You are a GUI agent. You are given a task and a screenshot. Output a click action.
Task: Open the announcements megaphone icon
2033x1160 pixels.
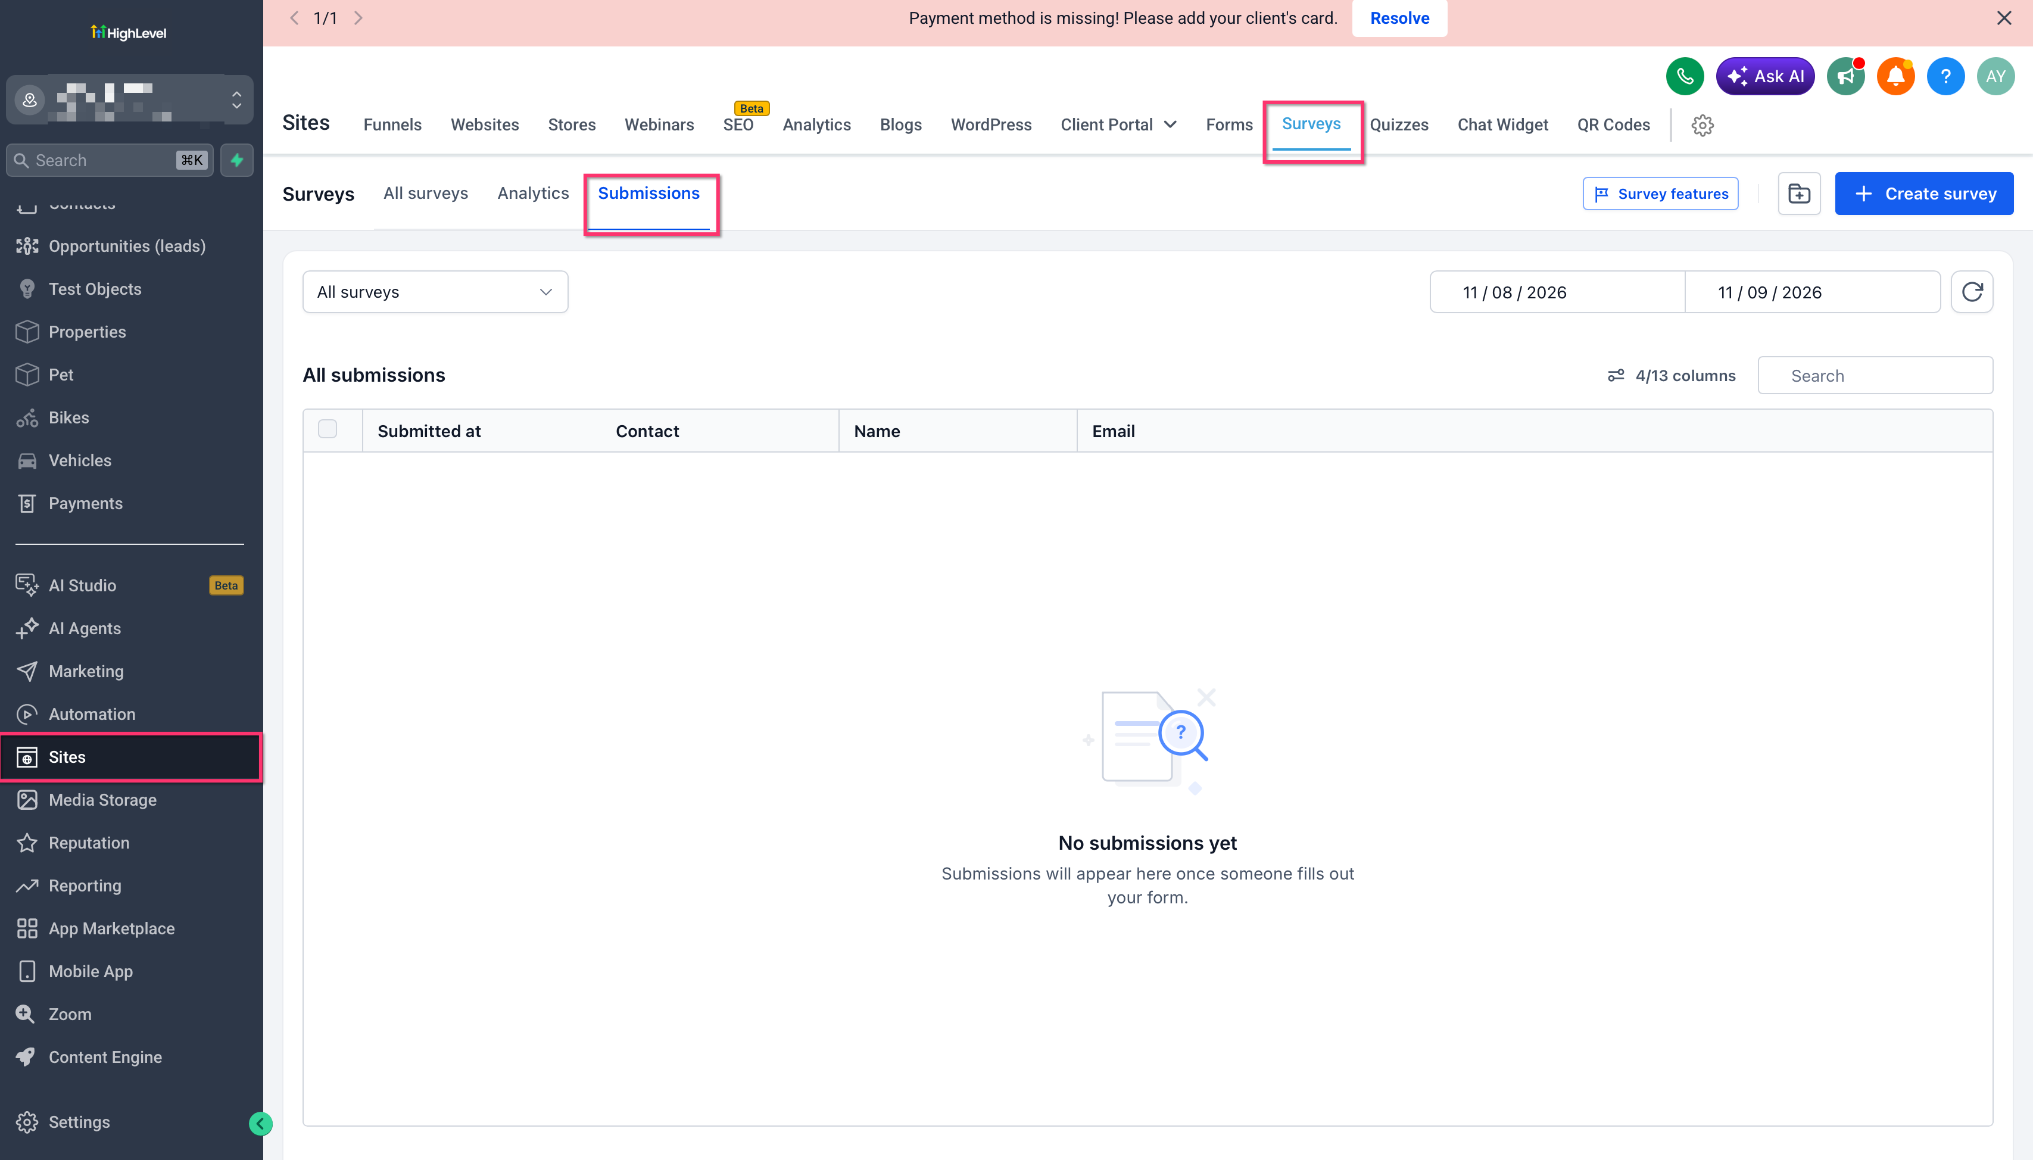coord(1845,76)
